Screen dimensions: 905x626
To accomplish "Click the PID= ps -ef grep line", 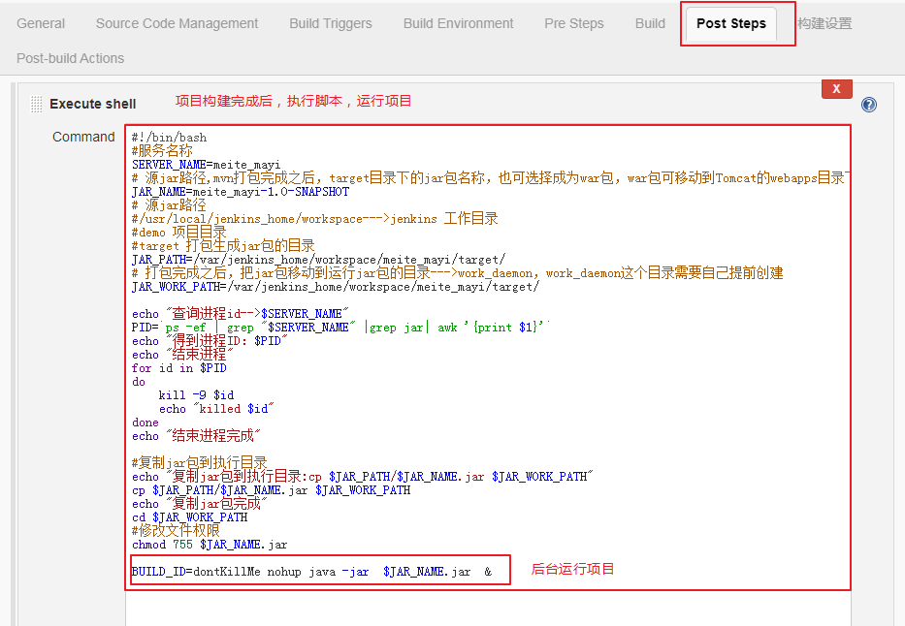I will [340, 328].
